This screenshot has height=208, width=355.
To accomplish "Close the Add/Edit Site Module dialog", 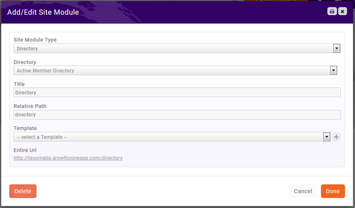I will coord(342,11).
